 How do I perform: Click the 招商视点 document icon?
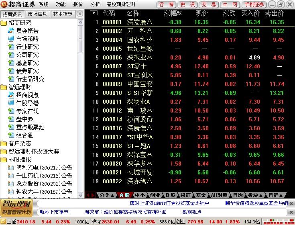11,95
